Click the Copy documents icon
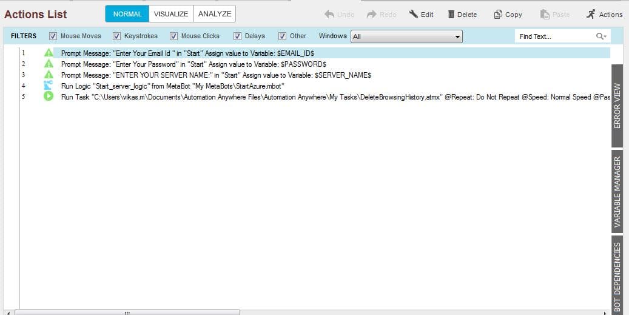 [498, 15]
